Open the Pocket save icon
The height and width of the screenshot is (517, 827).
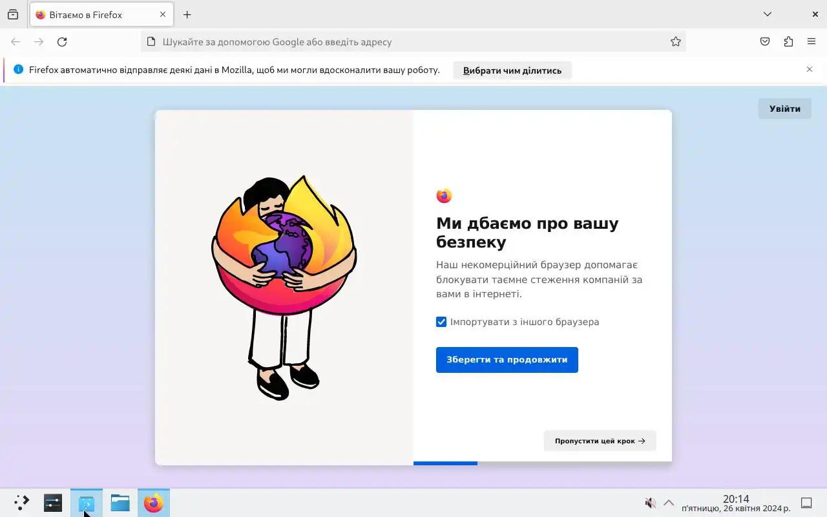tap(765, 42)
